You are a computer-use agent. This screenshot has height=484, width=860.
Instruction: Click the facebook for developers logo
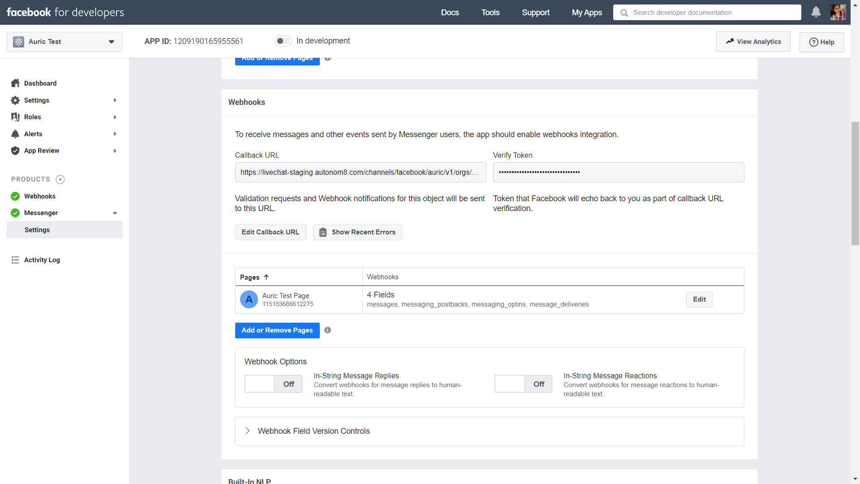(x=65, y=12)
